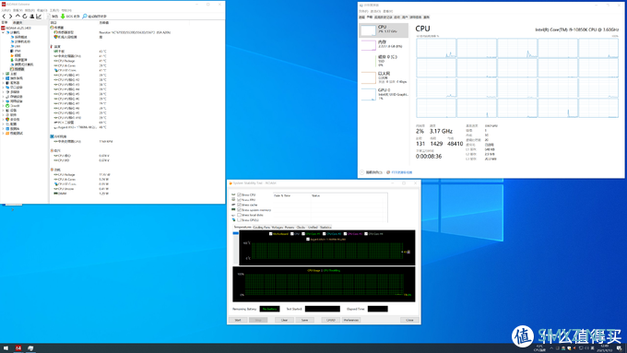Switch to the Unified tab
Viewport: 627px width, 353px height.
coord(313,227)
